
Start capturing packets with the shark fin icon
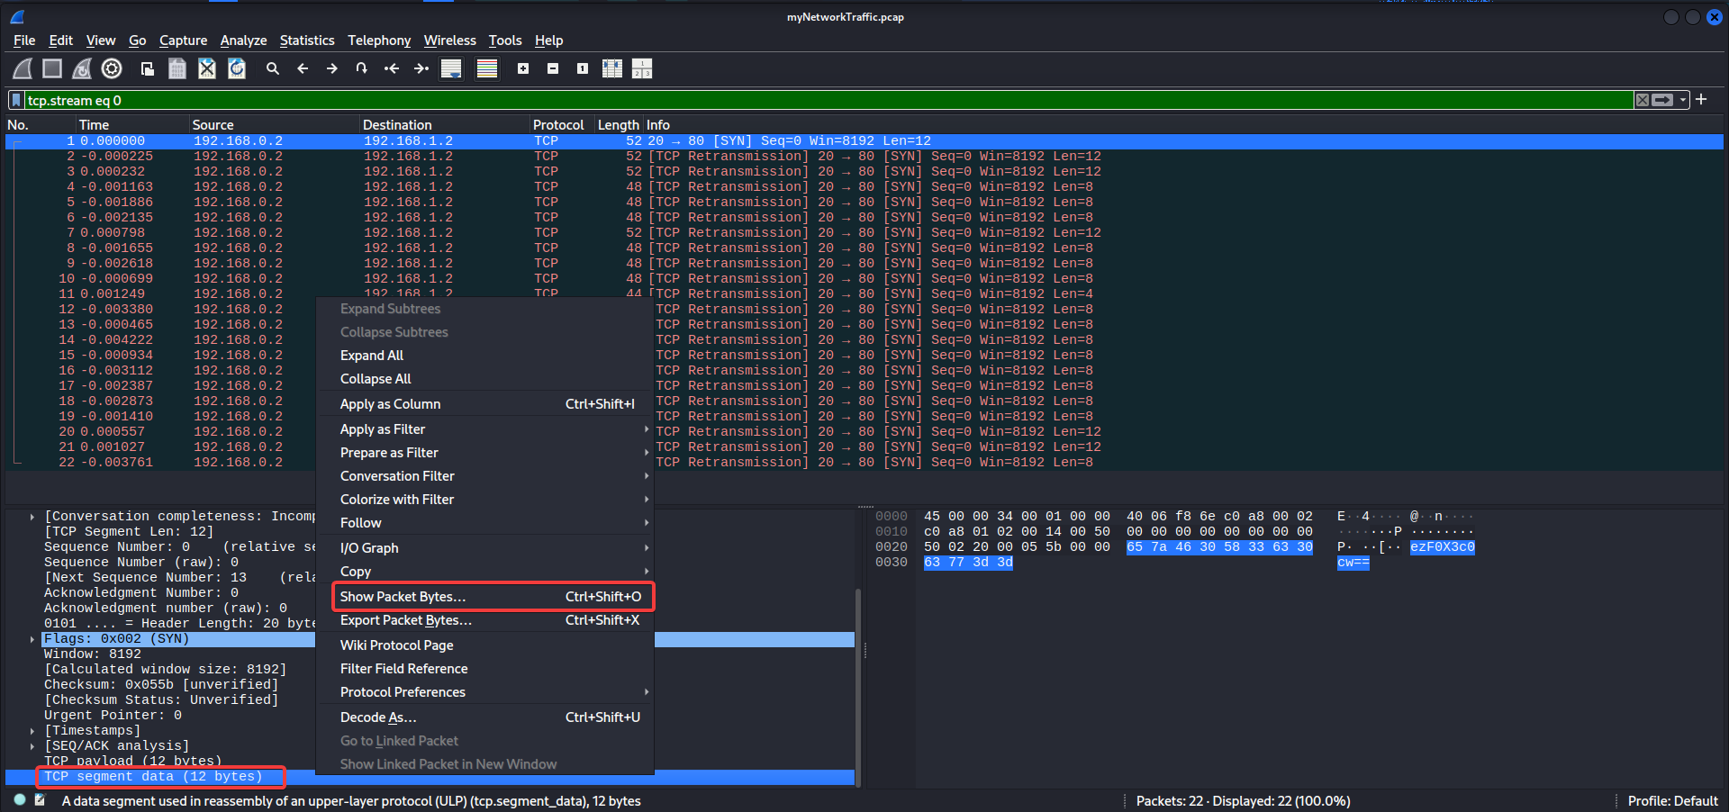[x=23, y=68]
